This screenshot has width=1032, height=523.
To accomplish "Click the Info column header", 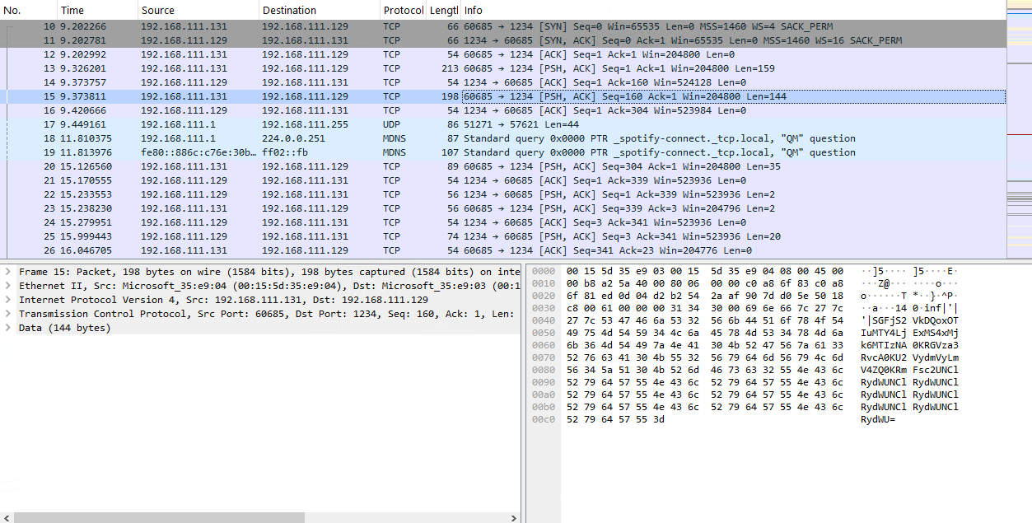I will (733, 10).
